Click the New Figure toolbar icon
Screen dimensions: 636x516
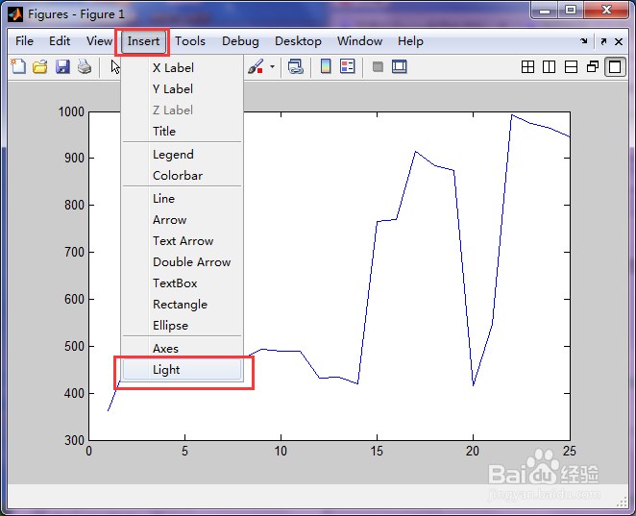18,66
